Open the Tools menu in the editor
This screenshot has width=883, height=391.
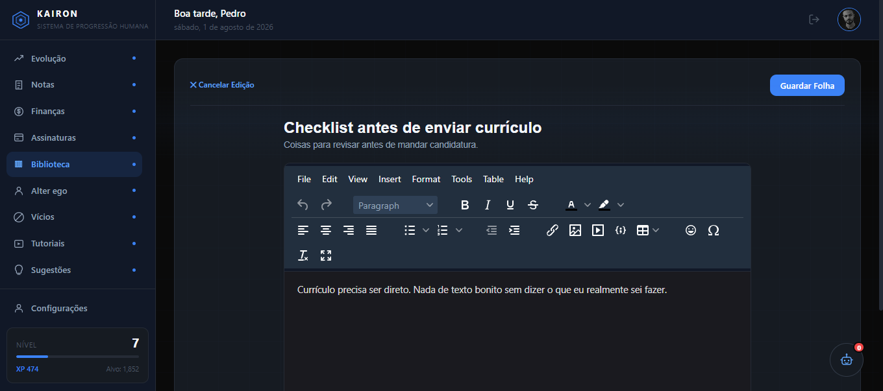click(462, 179)
